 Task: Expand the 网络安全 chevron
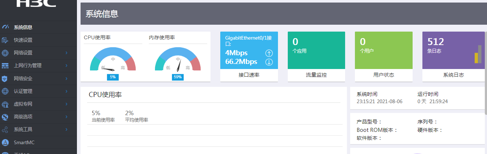pos(66,78)
